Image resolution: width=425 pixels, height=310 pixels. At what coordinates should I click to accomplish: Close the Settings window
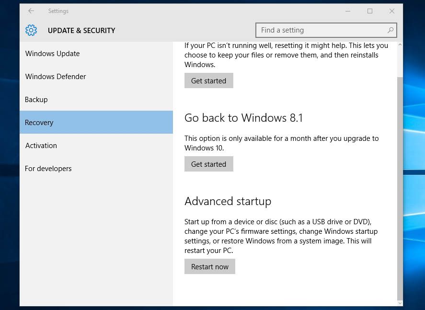pos(391,11)
